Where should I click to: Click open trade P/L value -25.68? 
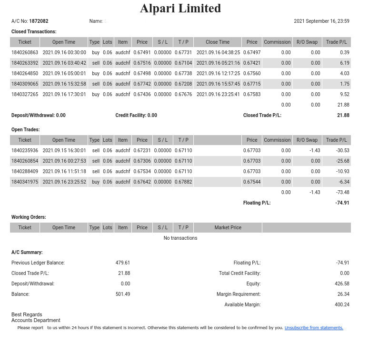pos(343,161)
